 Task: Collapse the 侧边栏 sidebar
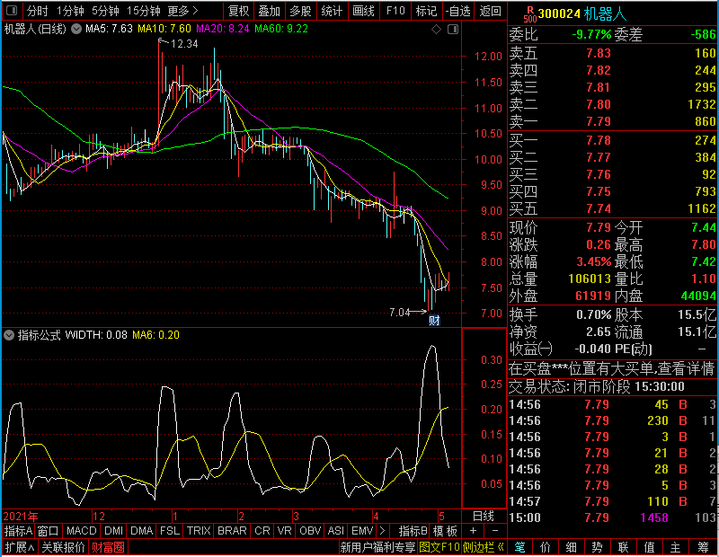[484, 547]
